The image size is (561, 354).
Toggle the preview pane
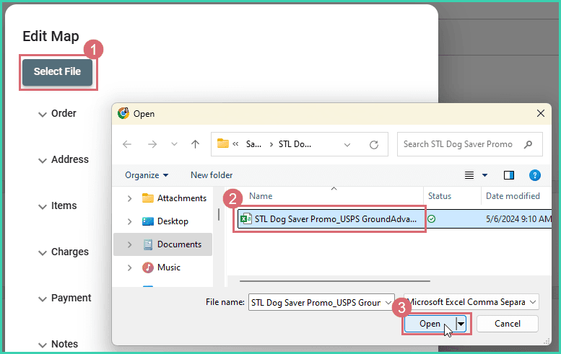[x=509, y=175]
